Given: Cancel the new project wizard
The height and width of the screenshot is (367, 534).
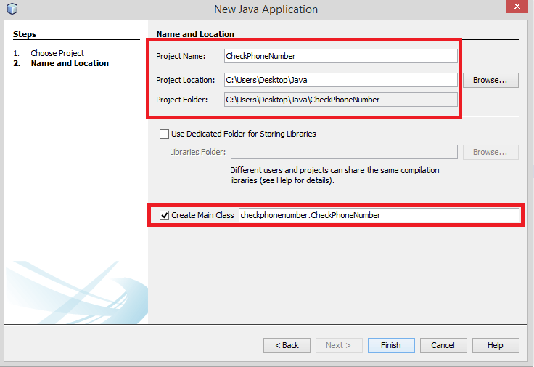Looking at the screenshot, I should [443, 345].
